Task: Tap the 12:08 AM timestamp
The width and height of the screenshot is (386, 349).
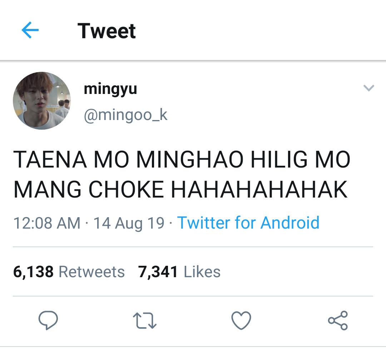Action: click(47, 223)
